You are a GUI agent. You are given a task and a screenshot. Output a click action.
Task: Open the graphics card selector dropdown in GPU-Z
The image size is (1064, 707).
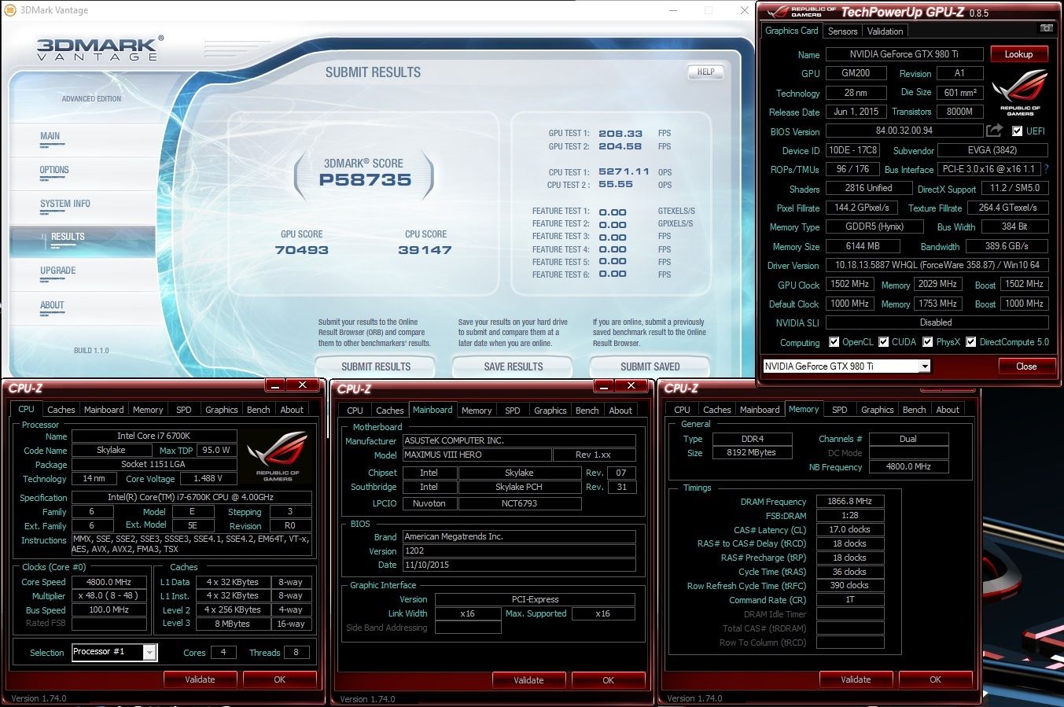tap(926, 366)
